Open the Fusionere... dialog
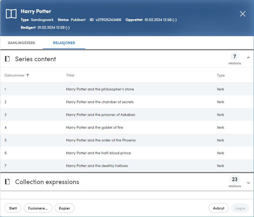 pos(38,208)
